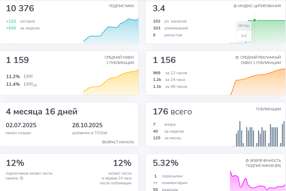The image size is (286, 191).
Task: Click question icon after 'подписчиков читают посты канала'
Action: coord(22,178)
